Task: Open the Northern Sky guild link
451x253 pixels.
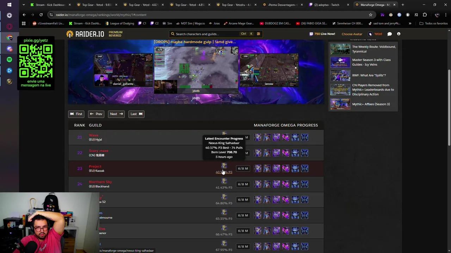Action: click(100, 182)
